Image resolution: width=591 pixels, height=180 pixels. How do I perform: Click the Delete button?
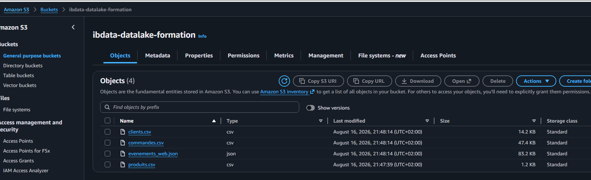point(498,81)
